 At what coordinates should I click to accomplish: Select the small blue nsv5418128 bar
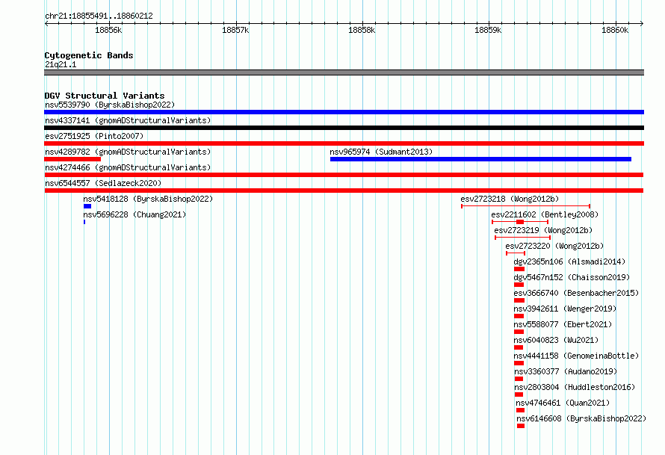pyautogui.click(x=87, y=206)
